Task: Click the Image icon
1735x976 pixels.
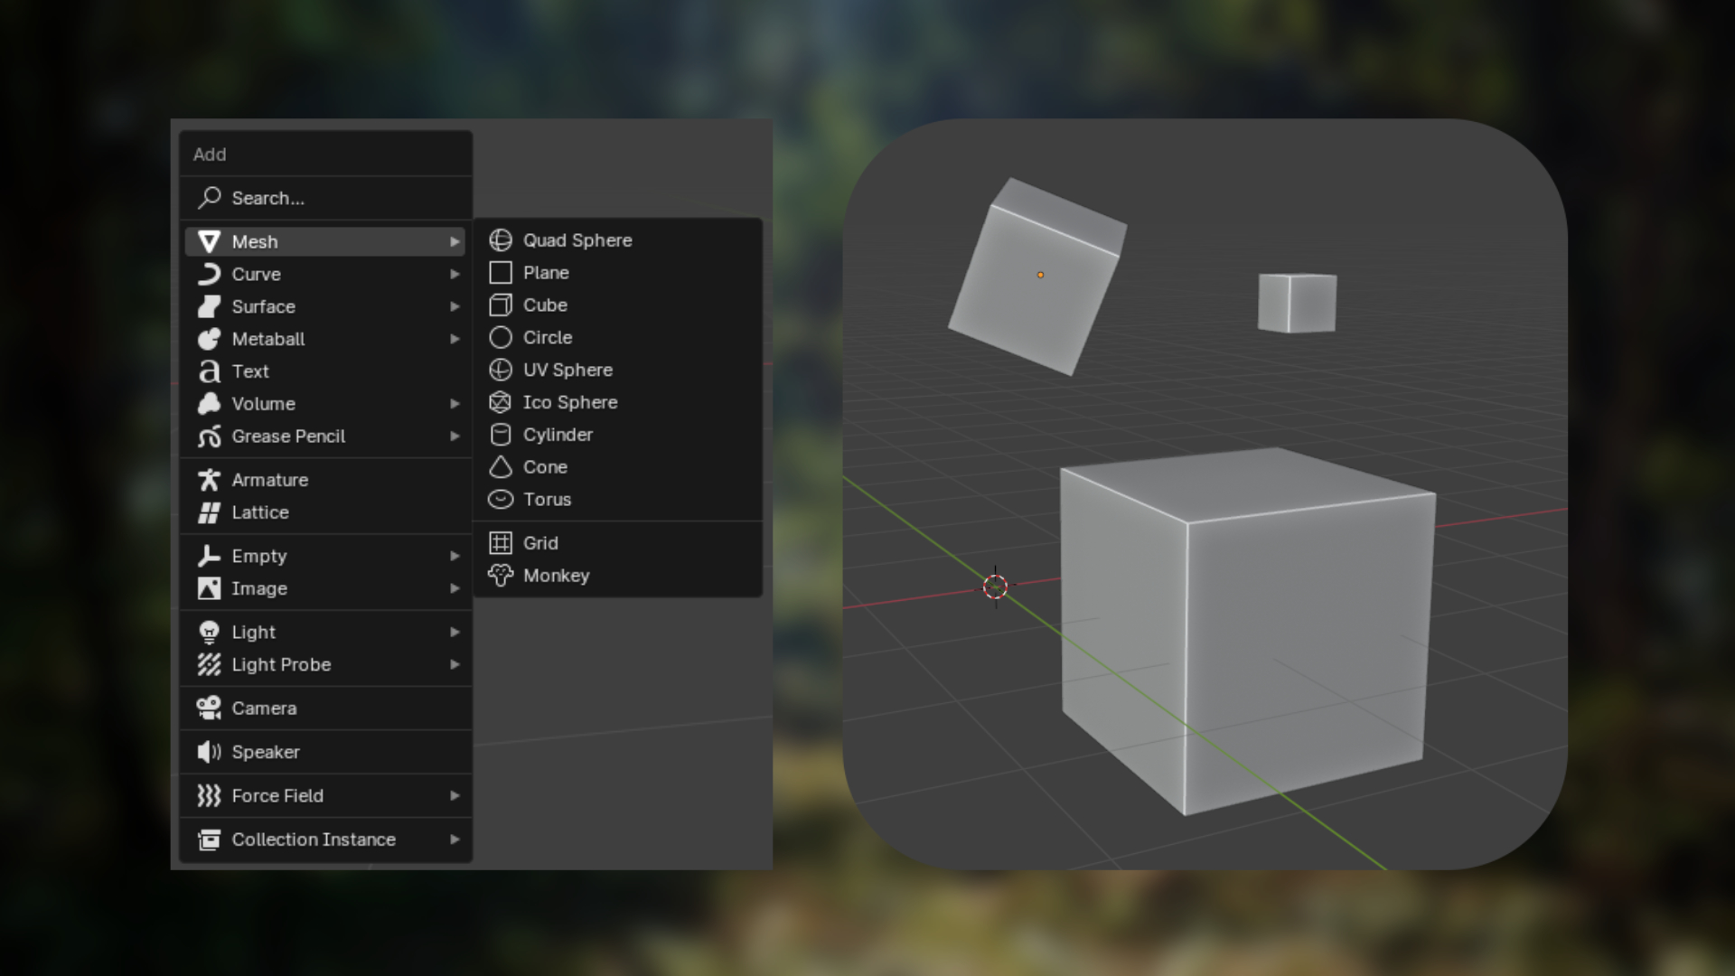Action: 209,588
